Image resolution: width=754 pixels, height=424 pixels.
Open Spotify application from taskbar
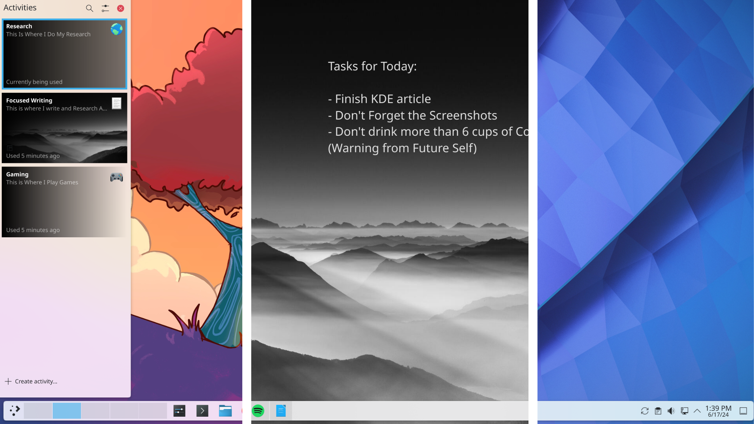click(258, 410)
